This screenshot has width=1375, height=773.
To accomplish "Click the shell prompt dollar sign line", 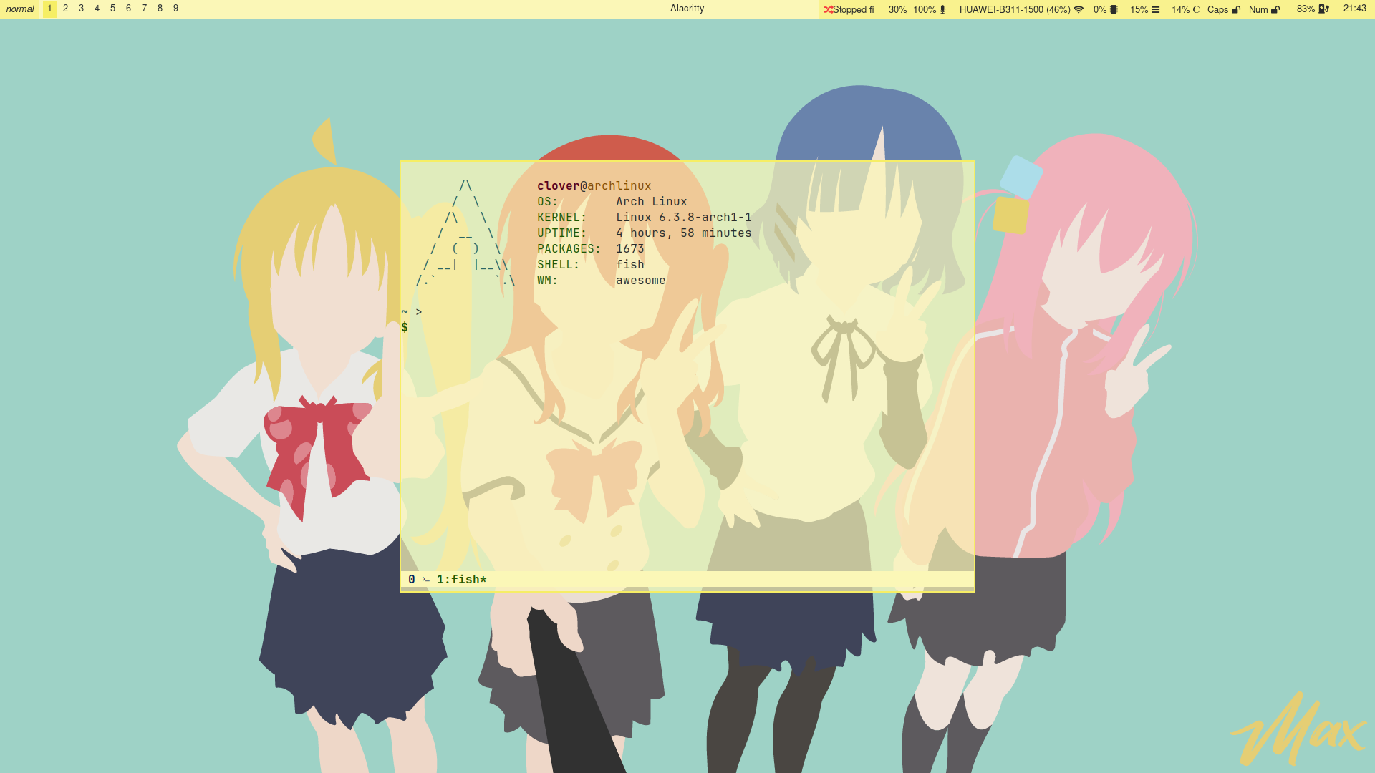I will tap(405, 327).
